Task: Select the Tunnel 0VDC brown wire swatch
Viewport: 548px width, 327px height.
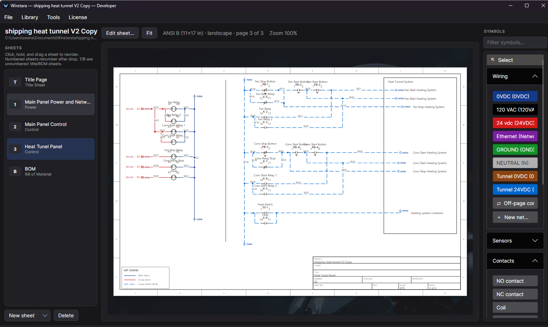Action: click(515, 176)
